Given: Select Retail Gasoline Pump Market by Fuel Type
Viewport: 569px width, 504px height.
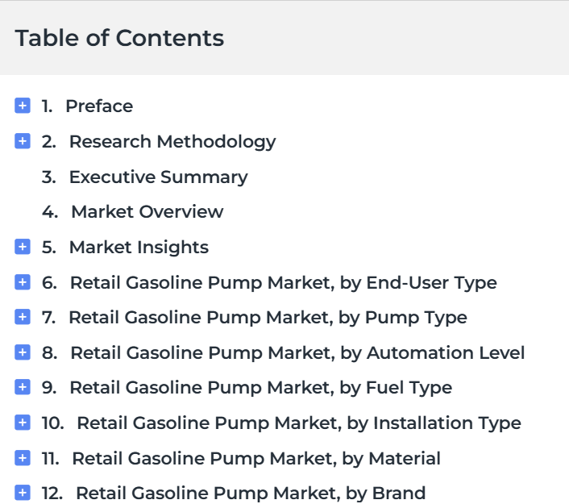Looking at the screenshot, I should point(261,388).
